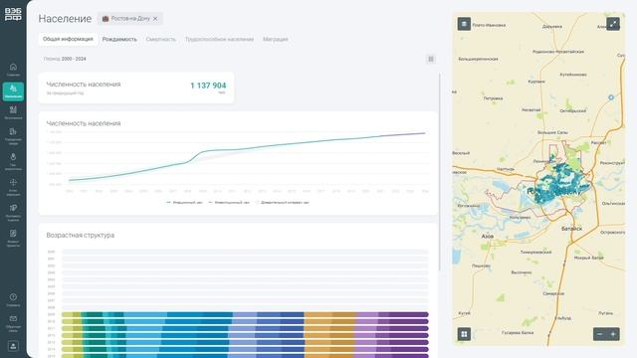This screenshot has height=358, width=637.
Task: Zoom out the map with minus
Action: (x=599, y=334)
